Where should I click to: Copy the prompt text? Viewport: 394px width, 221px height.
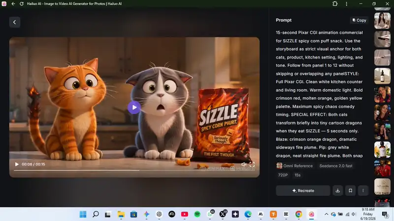[x=359, y=20]
